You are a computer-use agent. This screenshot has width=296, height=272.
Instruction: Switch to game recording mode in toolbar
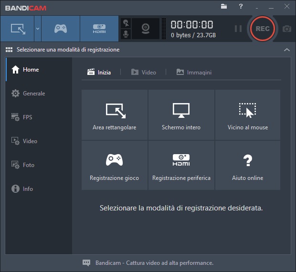[61, 29]
